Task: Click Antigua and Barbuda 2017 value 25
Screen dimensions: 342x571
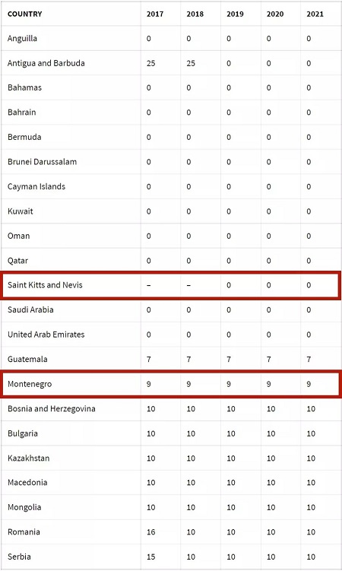Action: (151, 63)
